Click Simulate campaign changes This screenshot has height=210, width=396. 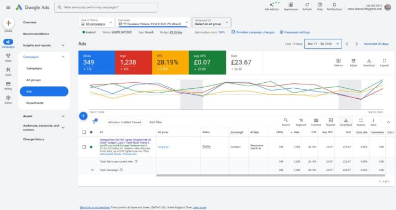click(x=253, y=32)
